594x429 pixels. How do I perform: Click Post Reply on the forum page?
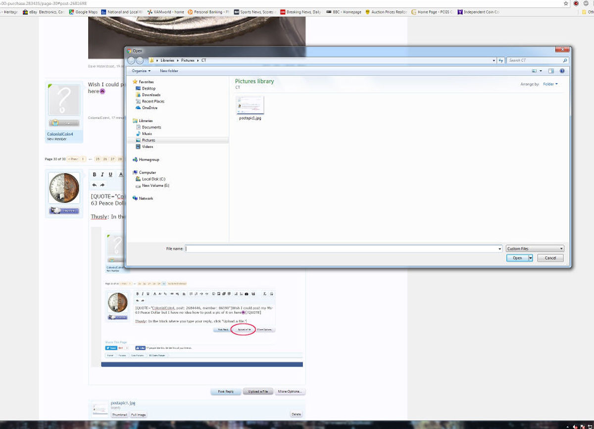click(226, 391)
